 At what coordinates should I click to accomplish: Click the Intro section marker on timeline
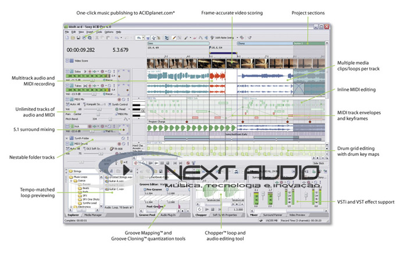[178, 44]
